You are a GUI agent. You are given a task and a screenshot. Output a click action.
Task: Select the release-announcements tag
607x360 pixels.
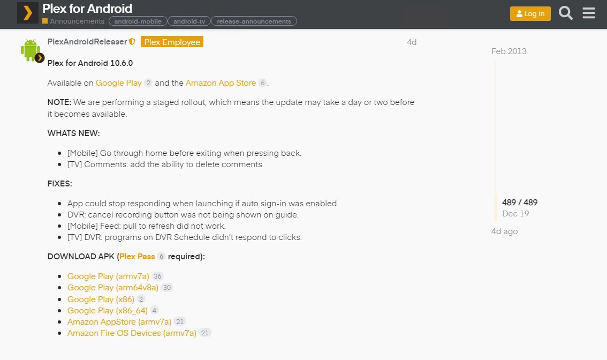coord(254,21)
